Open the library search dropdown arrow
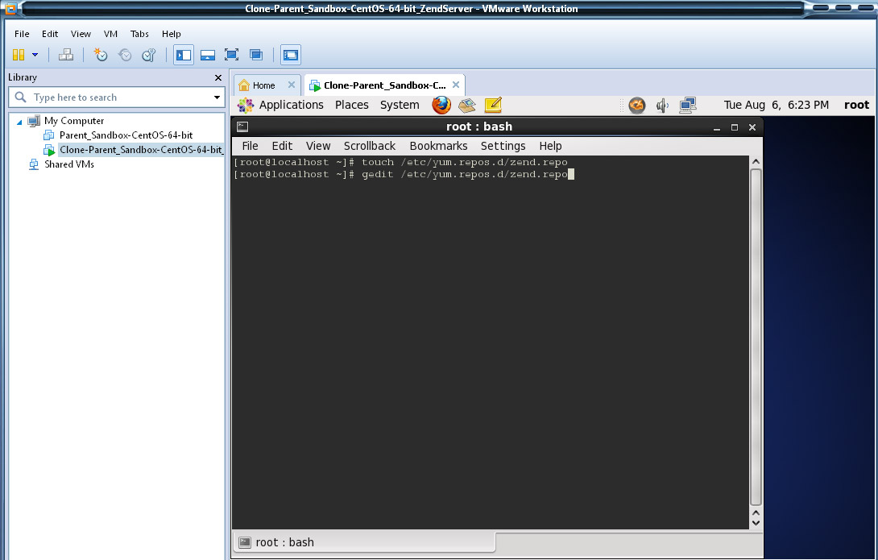 point(217,97)
